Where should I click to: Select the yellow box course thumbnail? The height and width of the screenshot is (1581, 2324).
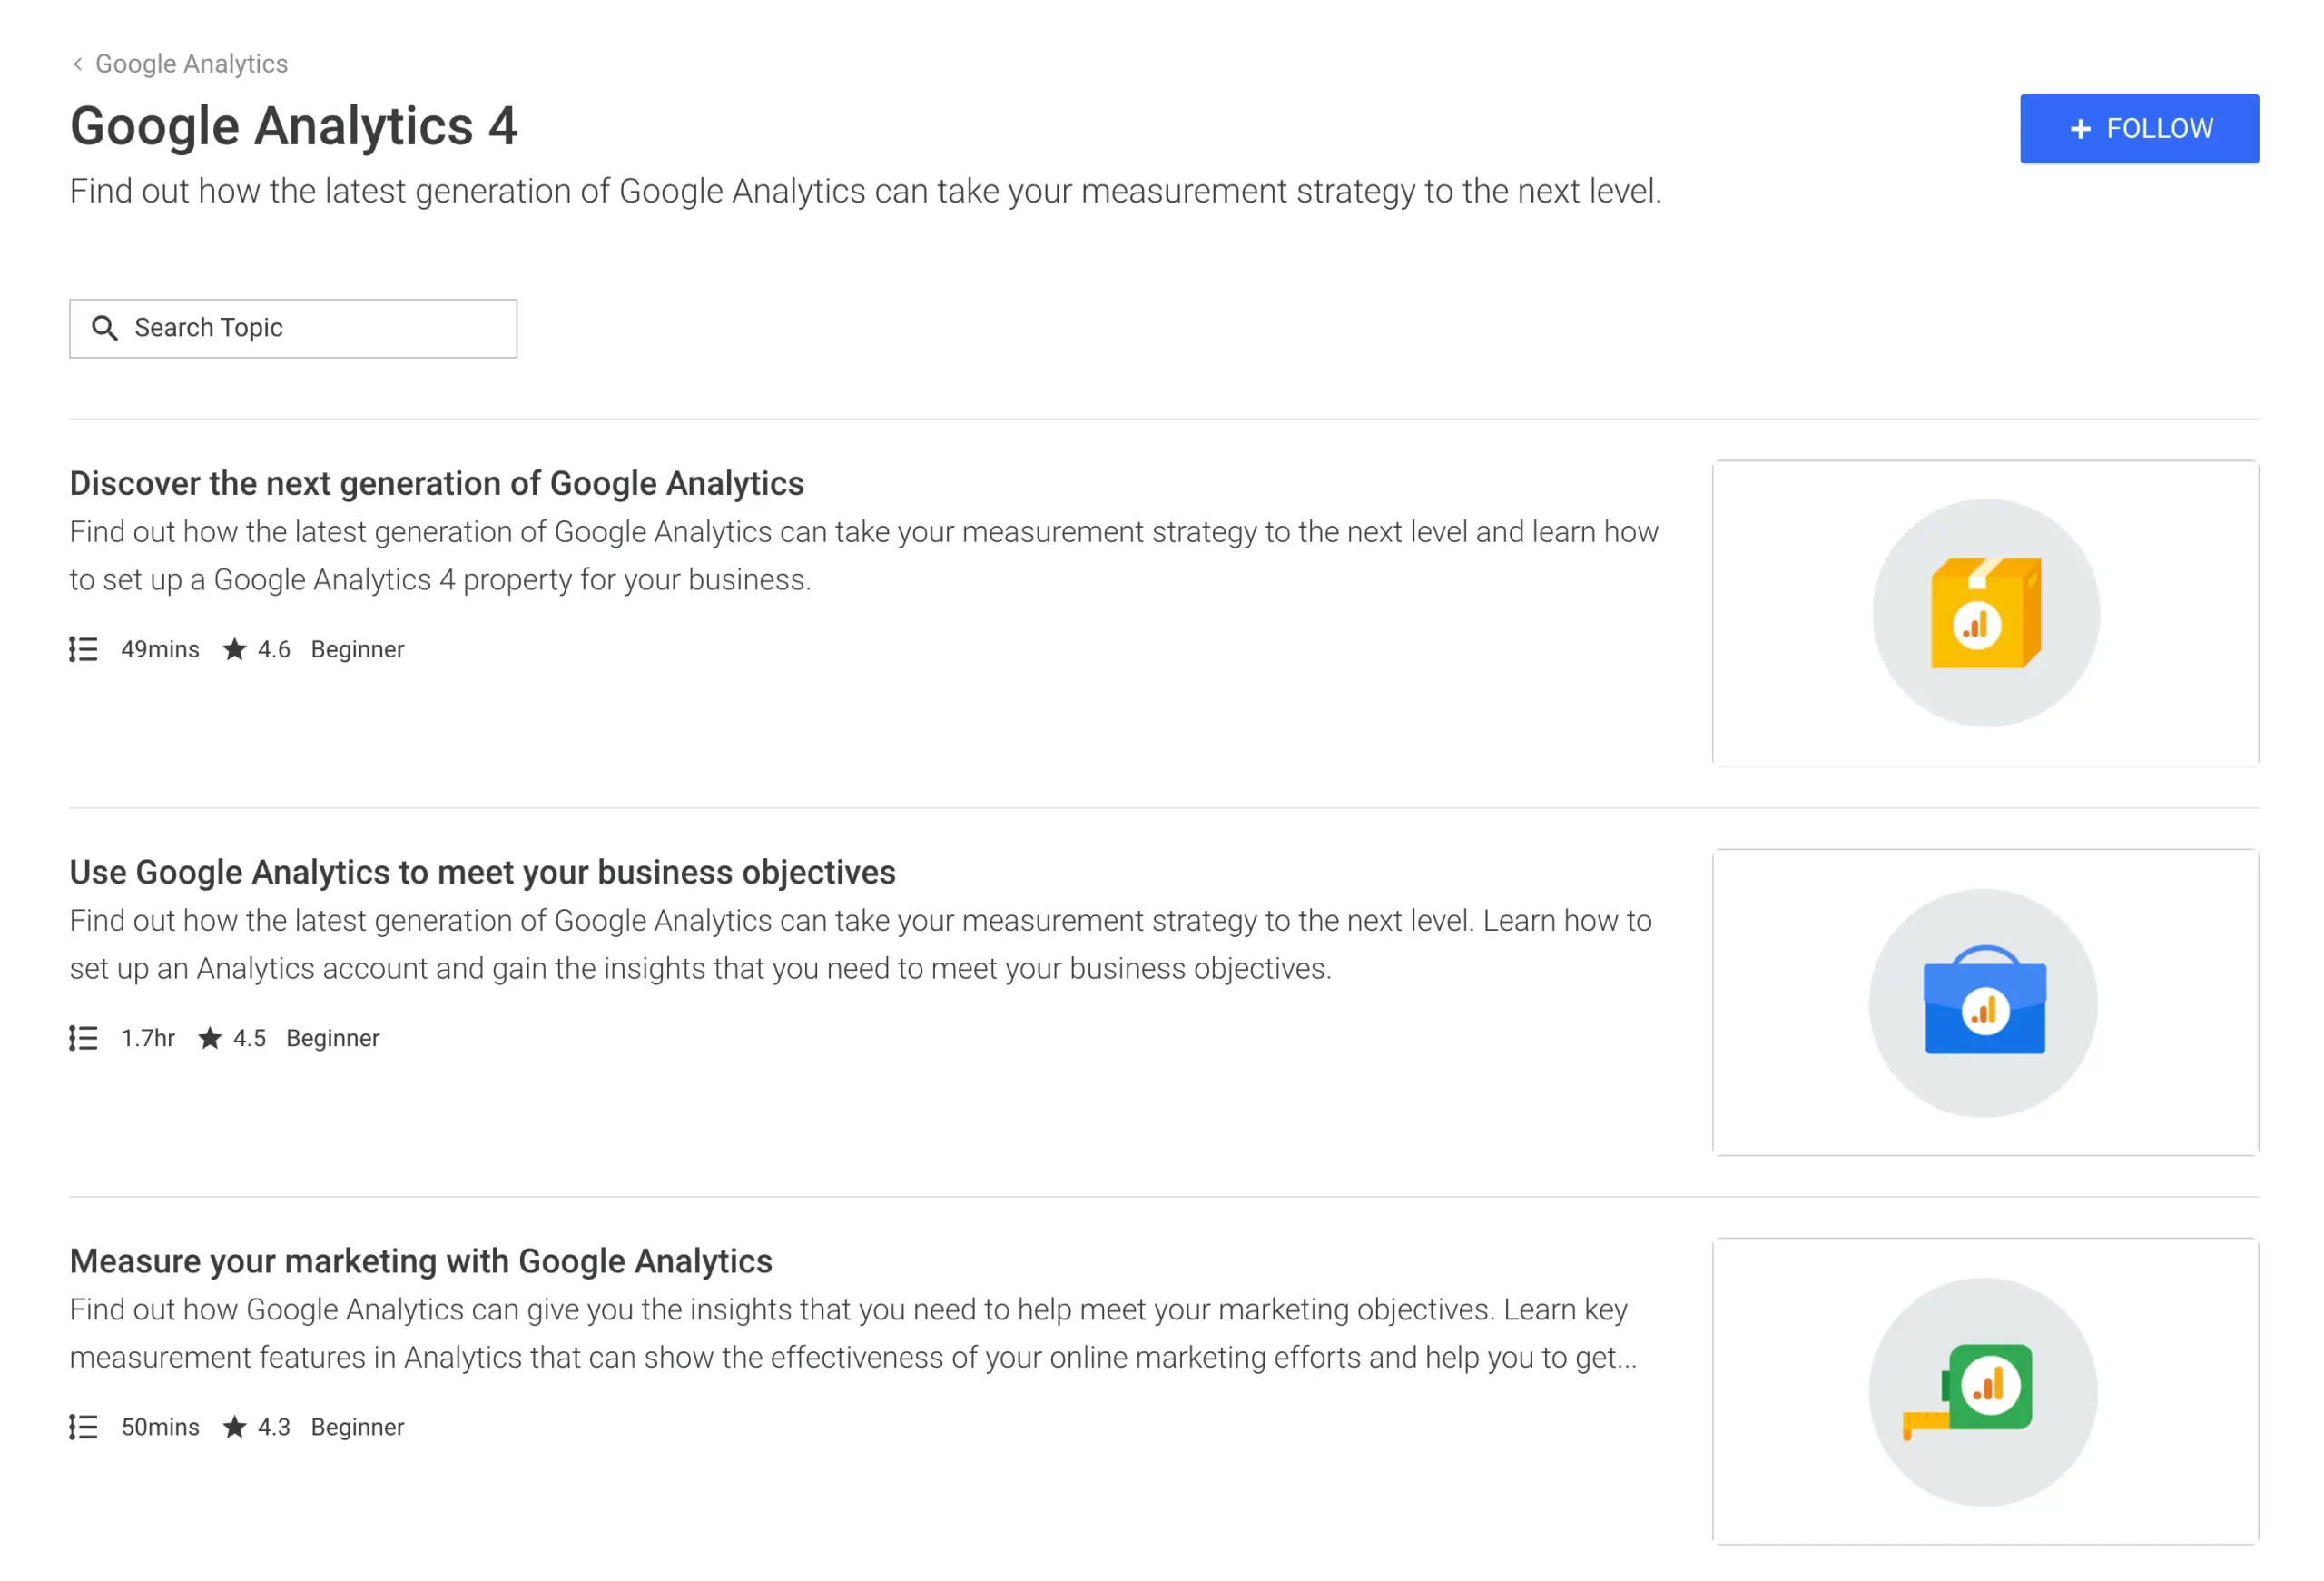(1985, 614)
